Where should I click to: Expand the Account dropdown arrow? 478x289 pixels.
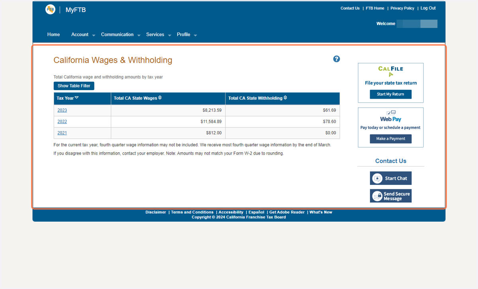94,35
